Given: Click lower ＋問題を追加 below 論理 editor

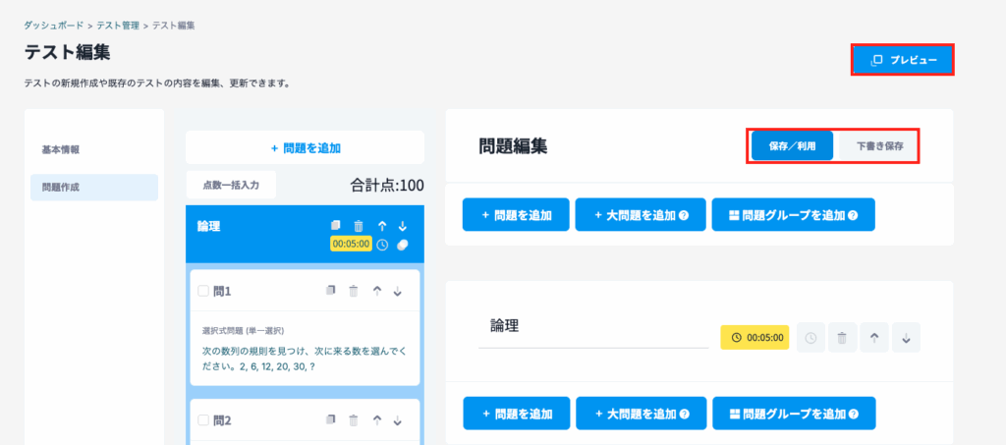Looking at the screenshot, I should point(517,413).
